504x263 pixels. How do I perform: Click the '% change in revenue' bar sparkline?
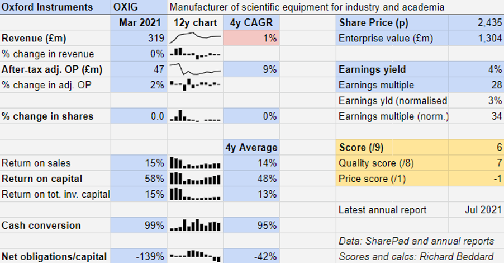click(195, 53)
